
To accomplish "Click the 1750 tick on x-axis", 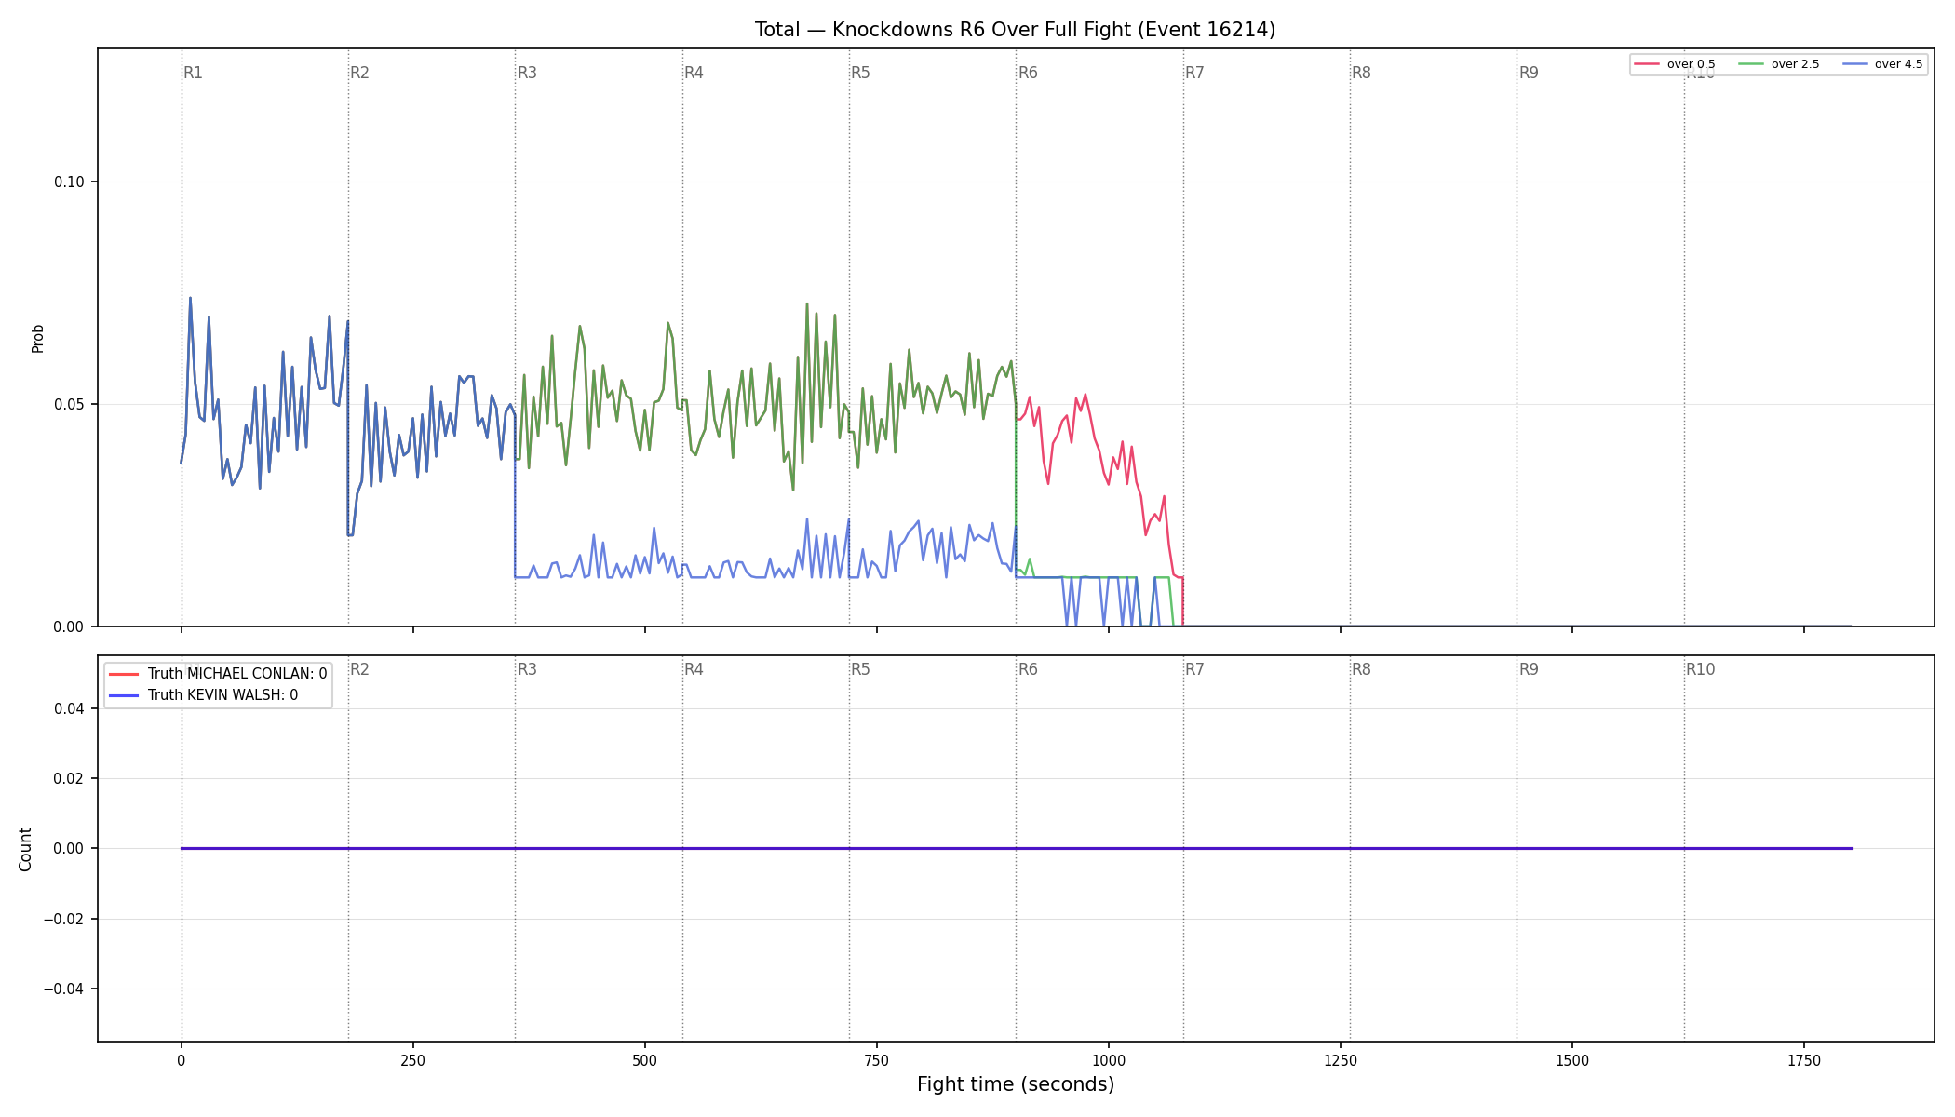I will pyautogui.click(x=1804, y=1060).
